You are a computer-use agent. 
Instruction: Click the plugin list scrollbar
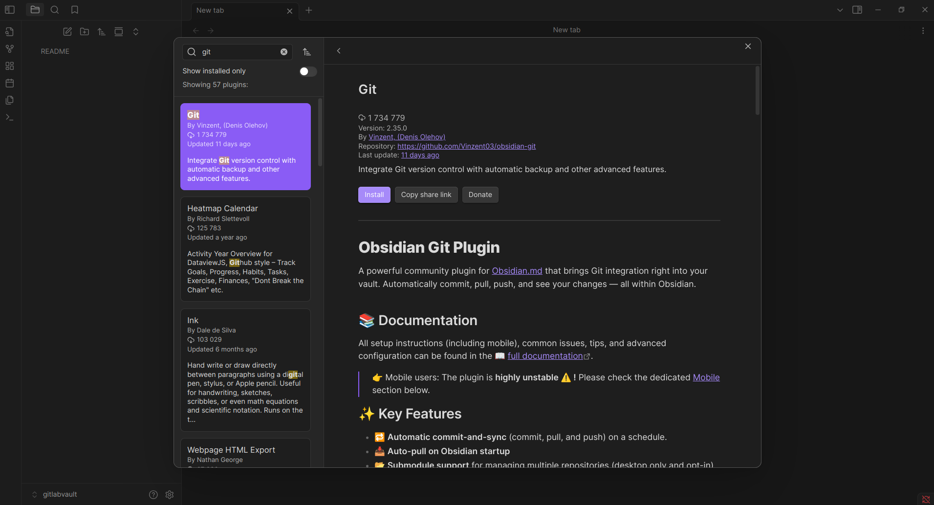coord(320,132)
